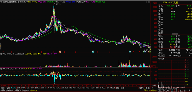Open the 日线 period selector
The width and height of the screenshot is (192, 92).
[x=154, y=85]
